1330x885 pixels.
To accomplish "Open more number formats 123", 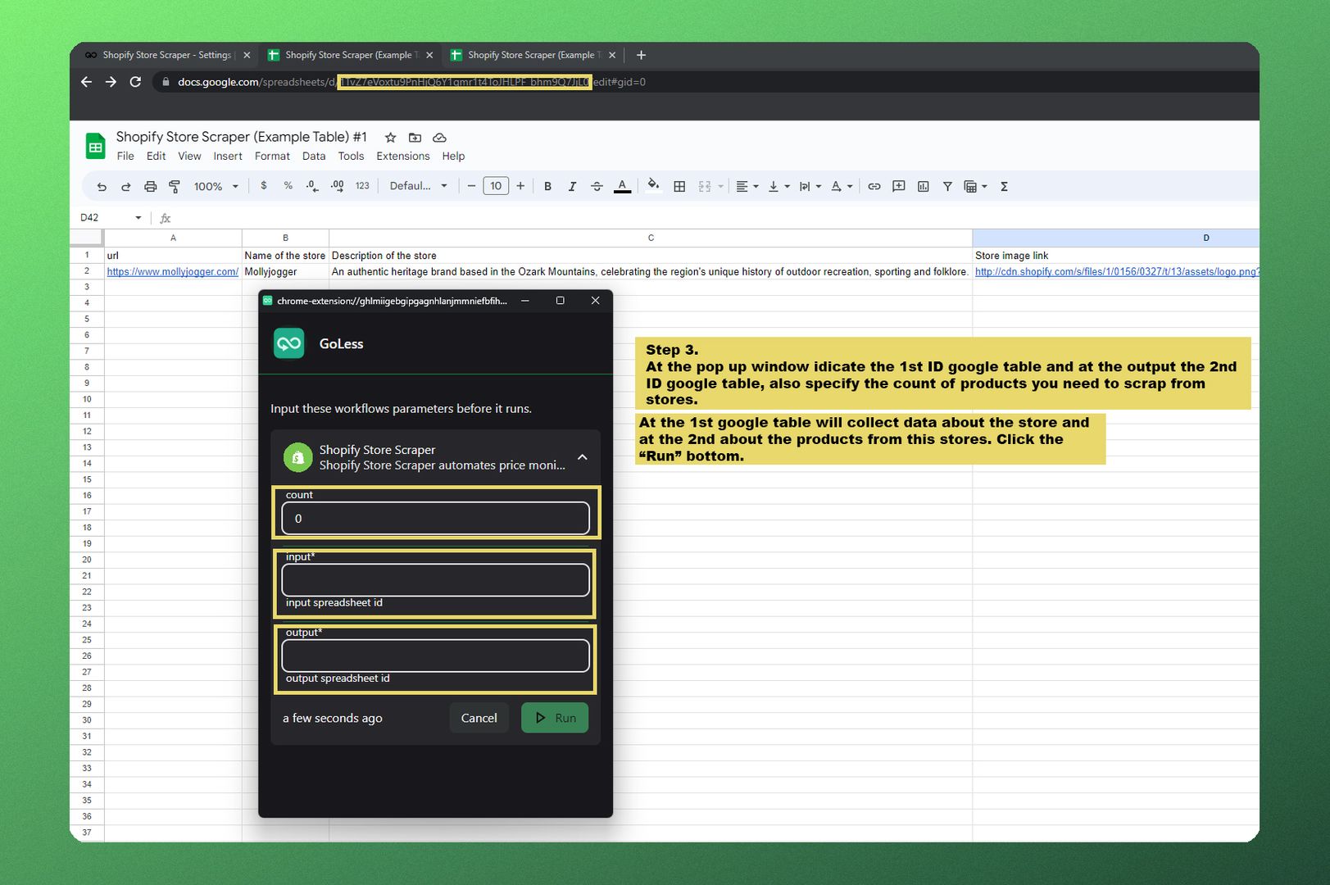I will (x=362, y=186).
